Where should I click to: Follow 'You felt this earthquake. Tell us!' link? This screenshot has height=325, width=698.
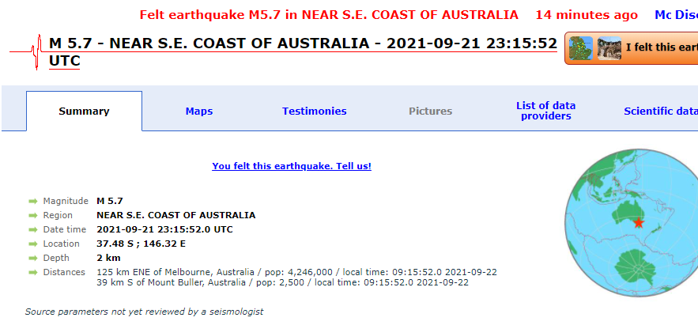pos(292,166)
